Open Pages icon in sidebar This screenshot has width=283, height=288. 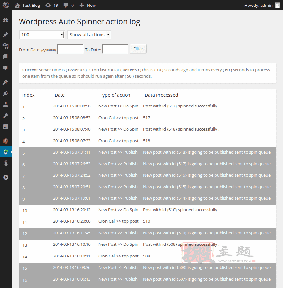point(6,57)
